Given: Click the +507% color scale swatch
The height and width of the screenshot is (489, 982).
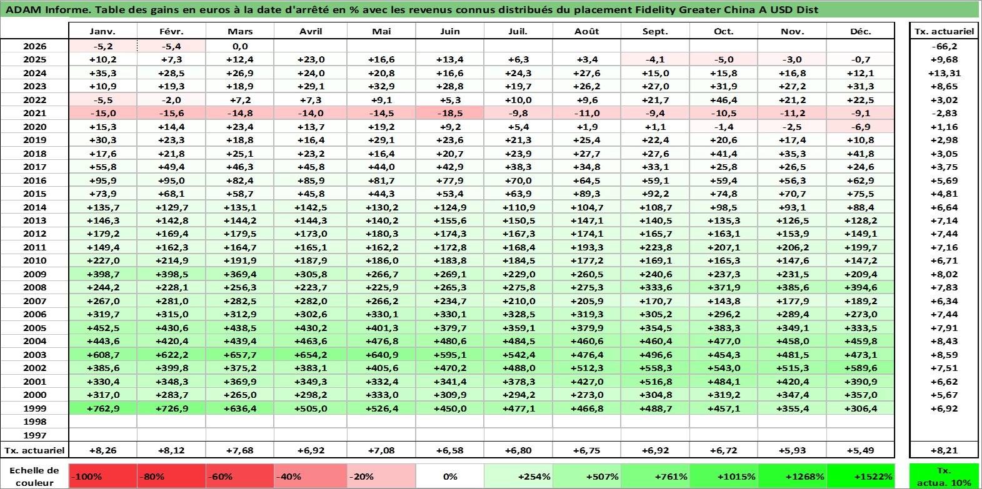Looking at the screenshot, I should pyautogui.click(x=587, y=476).
